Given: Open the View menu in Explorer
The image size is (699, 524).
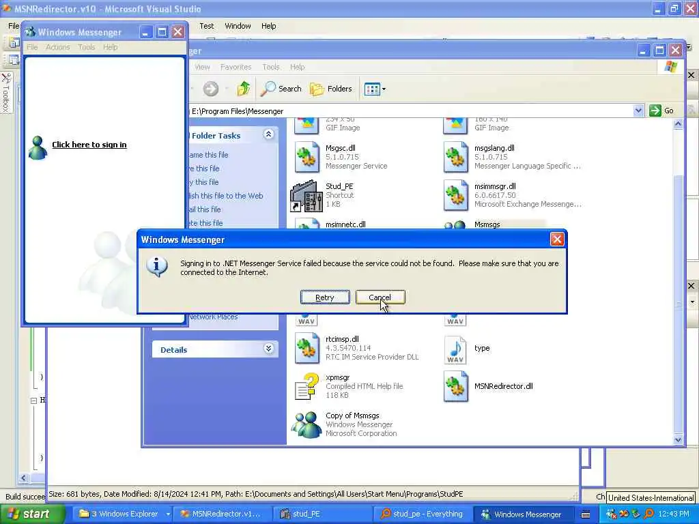Looking at the screenshot, I should (202, 67).
